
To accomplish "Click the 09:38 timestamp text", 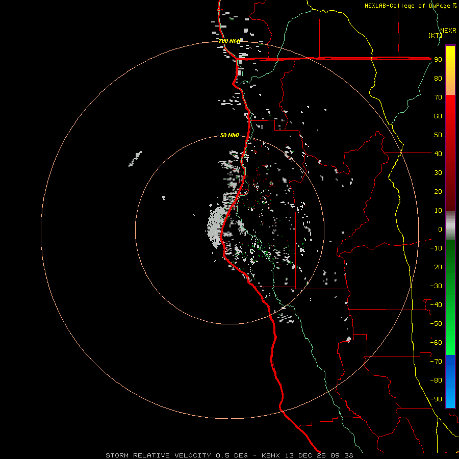I will pyautogui.click(x=342, y=455).
